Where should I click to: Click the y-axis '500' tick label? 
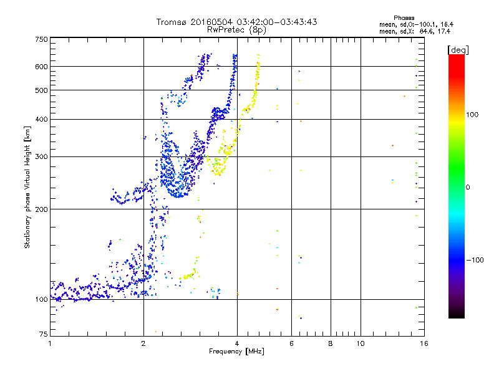(x=41, y=90)
